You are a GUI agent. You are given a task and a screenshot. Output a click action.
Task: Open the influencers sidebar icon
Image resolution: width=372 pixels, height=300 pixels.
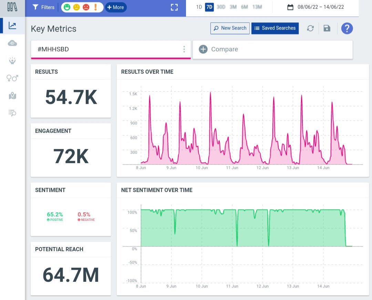pyautogui.click(x=12, y=61)
